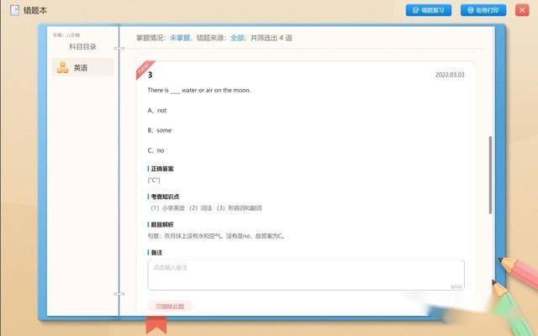The image size is (538, 336).
Task: Click the 题目解析 section heading
Action: click(x=162, y=224)
